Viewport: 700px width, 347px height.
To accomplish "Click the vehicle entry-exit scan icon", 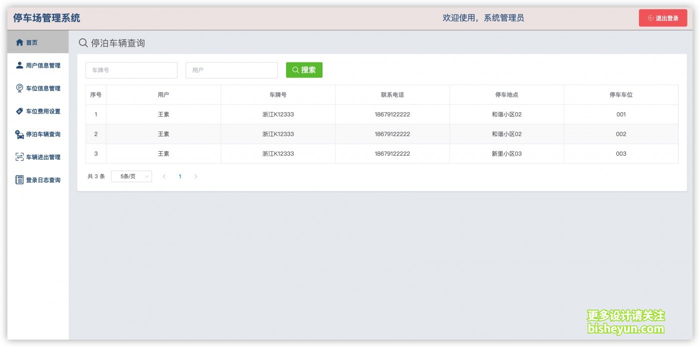I will [x=19, y=157].
